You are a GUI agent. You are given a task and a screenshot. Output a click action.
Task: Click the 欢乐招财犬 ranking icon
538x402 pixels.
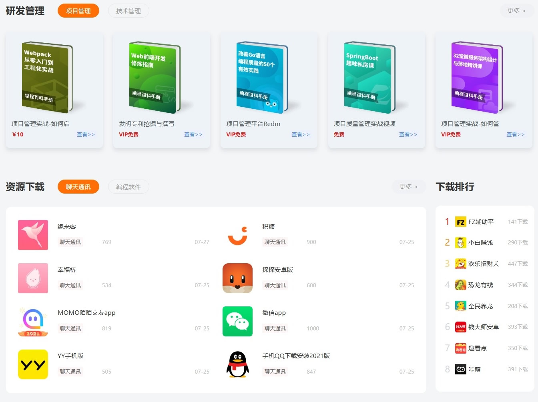click(x=460, y=264)
